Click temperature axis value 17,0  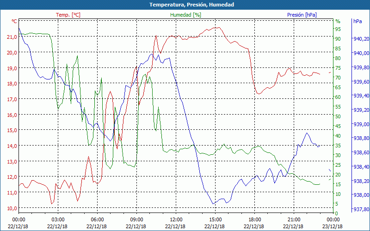pyautogui.click(x=12, y=99)
